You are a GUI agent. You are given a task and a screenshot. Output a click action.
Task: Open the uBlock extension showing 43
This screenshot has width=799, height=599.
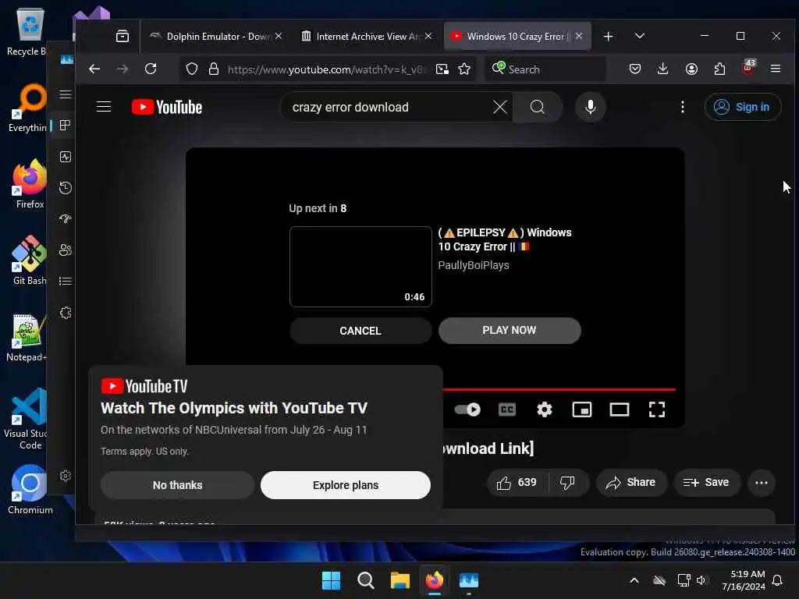point(748,68)
